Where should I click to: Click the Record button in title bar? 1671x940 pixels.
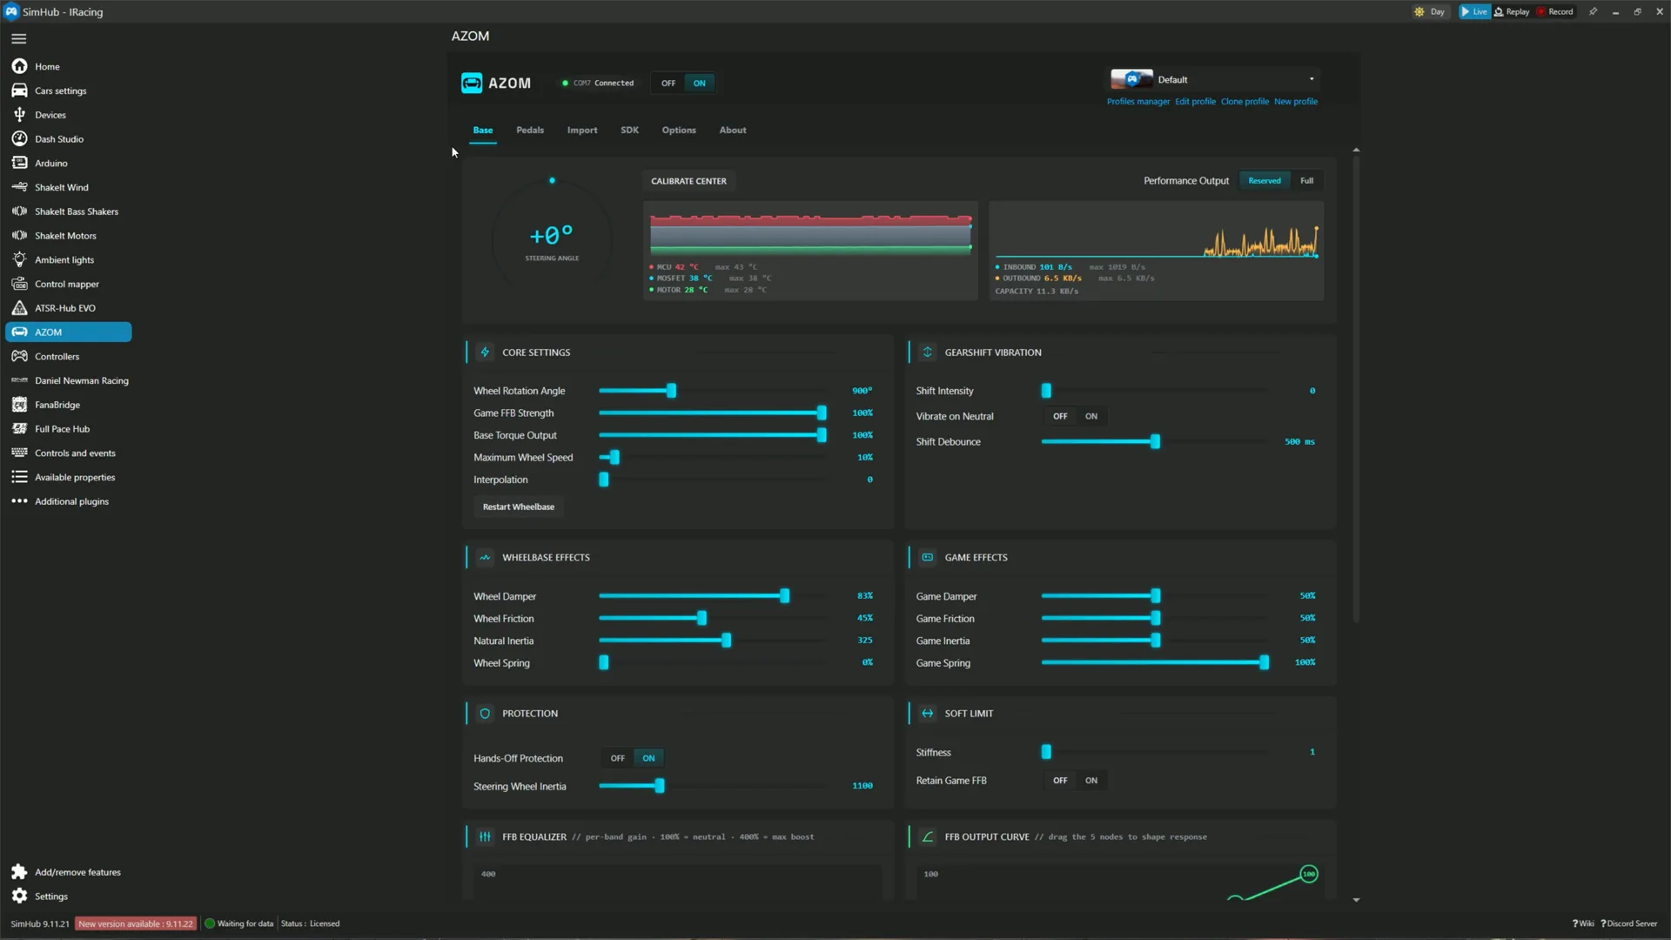coord(1555,11)
